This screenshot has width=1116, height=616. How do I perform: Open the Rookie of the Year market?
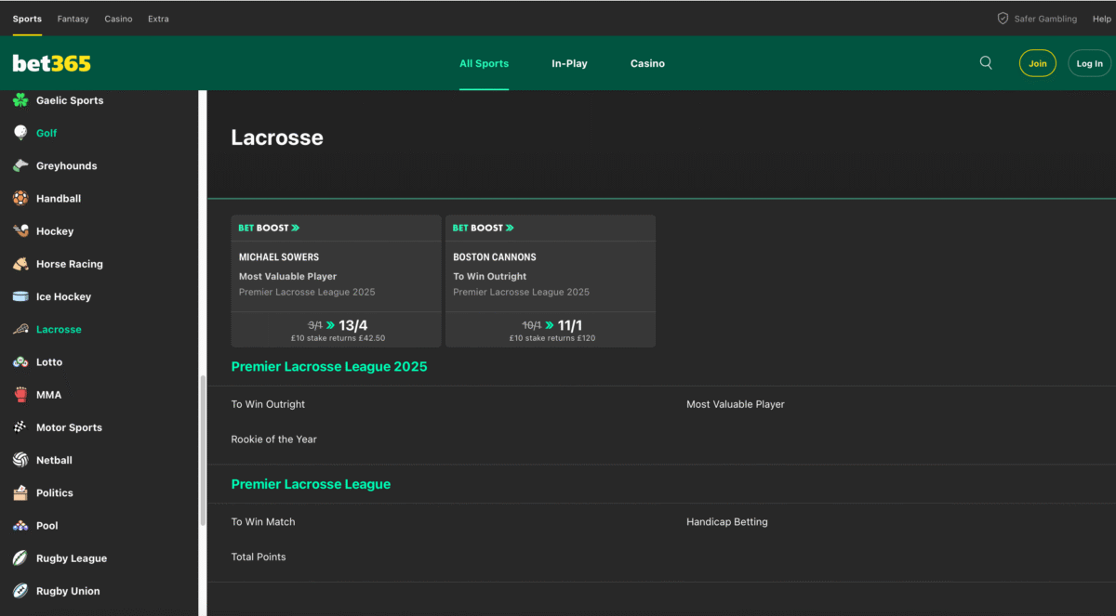point(274,439)
